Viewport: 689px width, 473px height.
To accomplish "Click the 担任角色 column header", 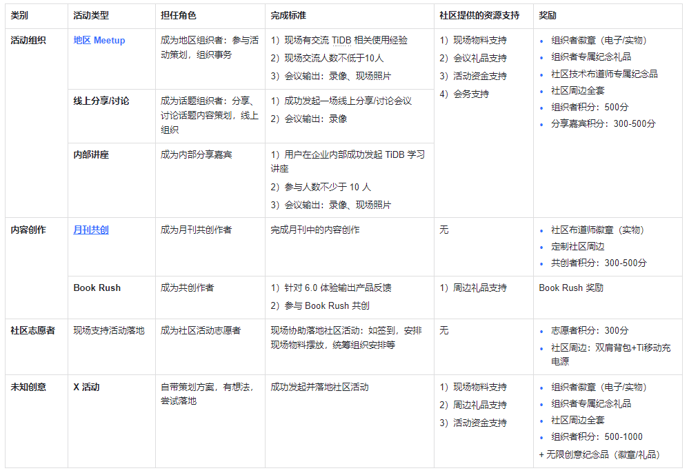I will [x=179, y=15].
